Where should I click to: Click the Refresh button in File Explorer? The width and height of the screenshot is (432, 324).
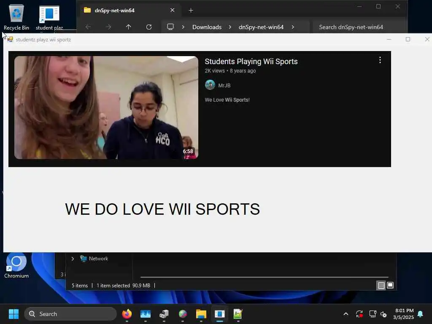pyautogui.click(x=149, y=27)
